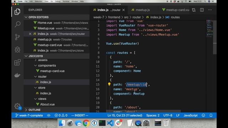Image resolution: width=228 pixels, height=128 pixels.
Task: Open System Preferences in the dock
Action: [x=146, y=123]
